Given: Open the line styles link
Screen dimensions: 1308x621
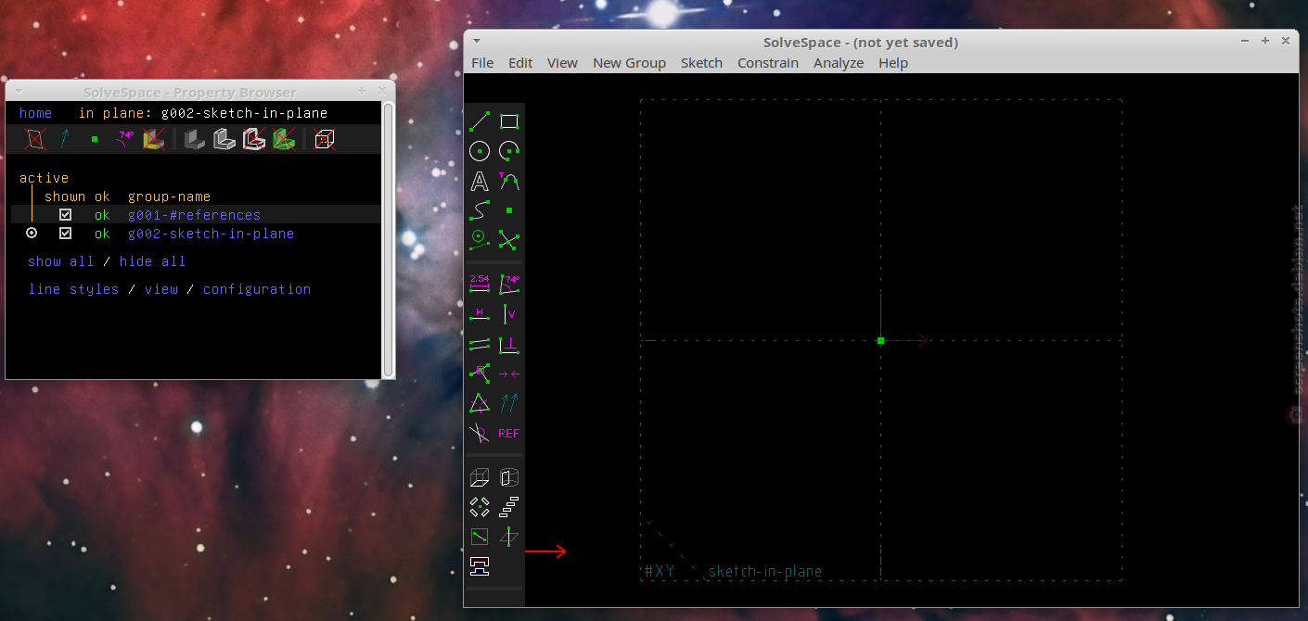Looking at the screenshot, I should point(73,289).
